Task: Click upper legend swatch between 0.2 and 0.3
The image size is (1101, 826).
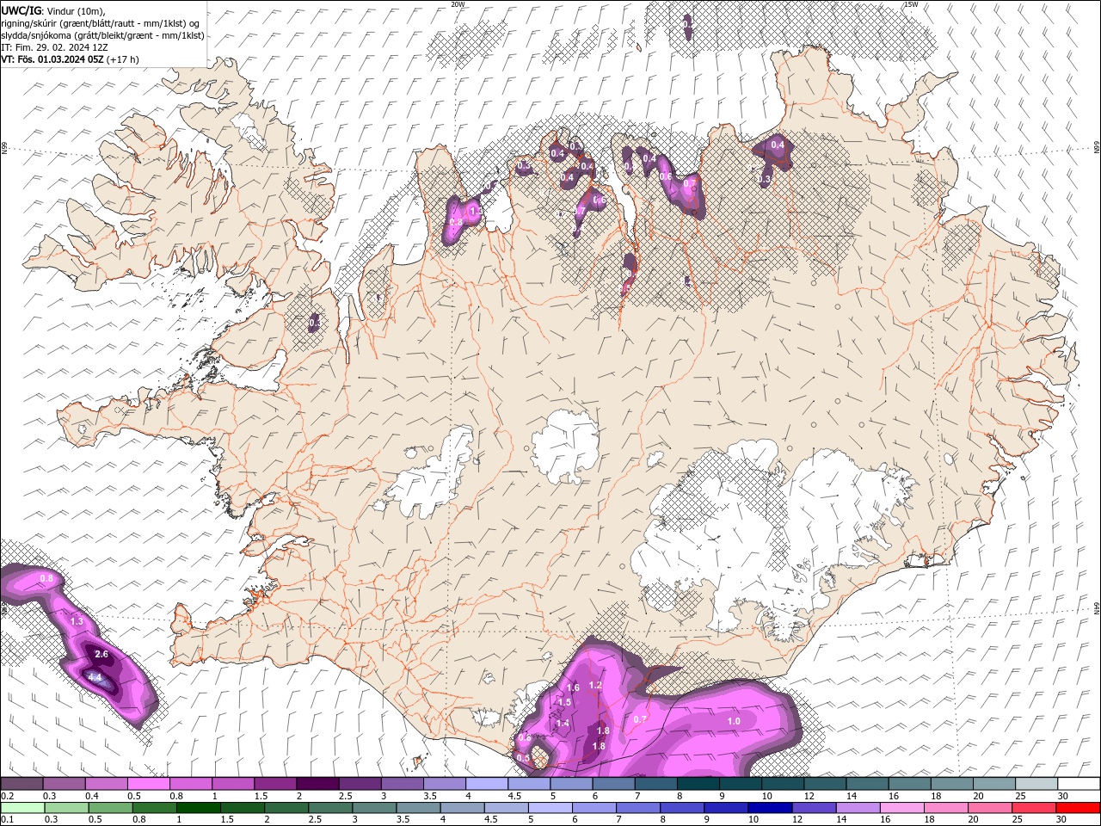Action: pyautogui.click(x=22, y=784)
